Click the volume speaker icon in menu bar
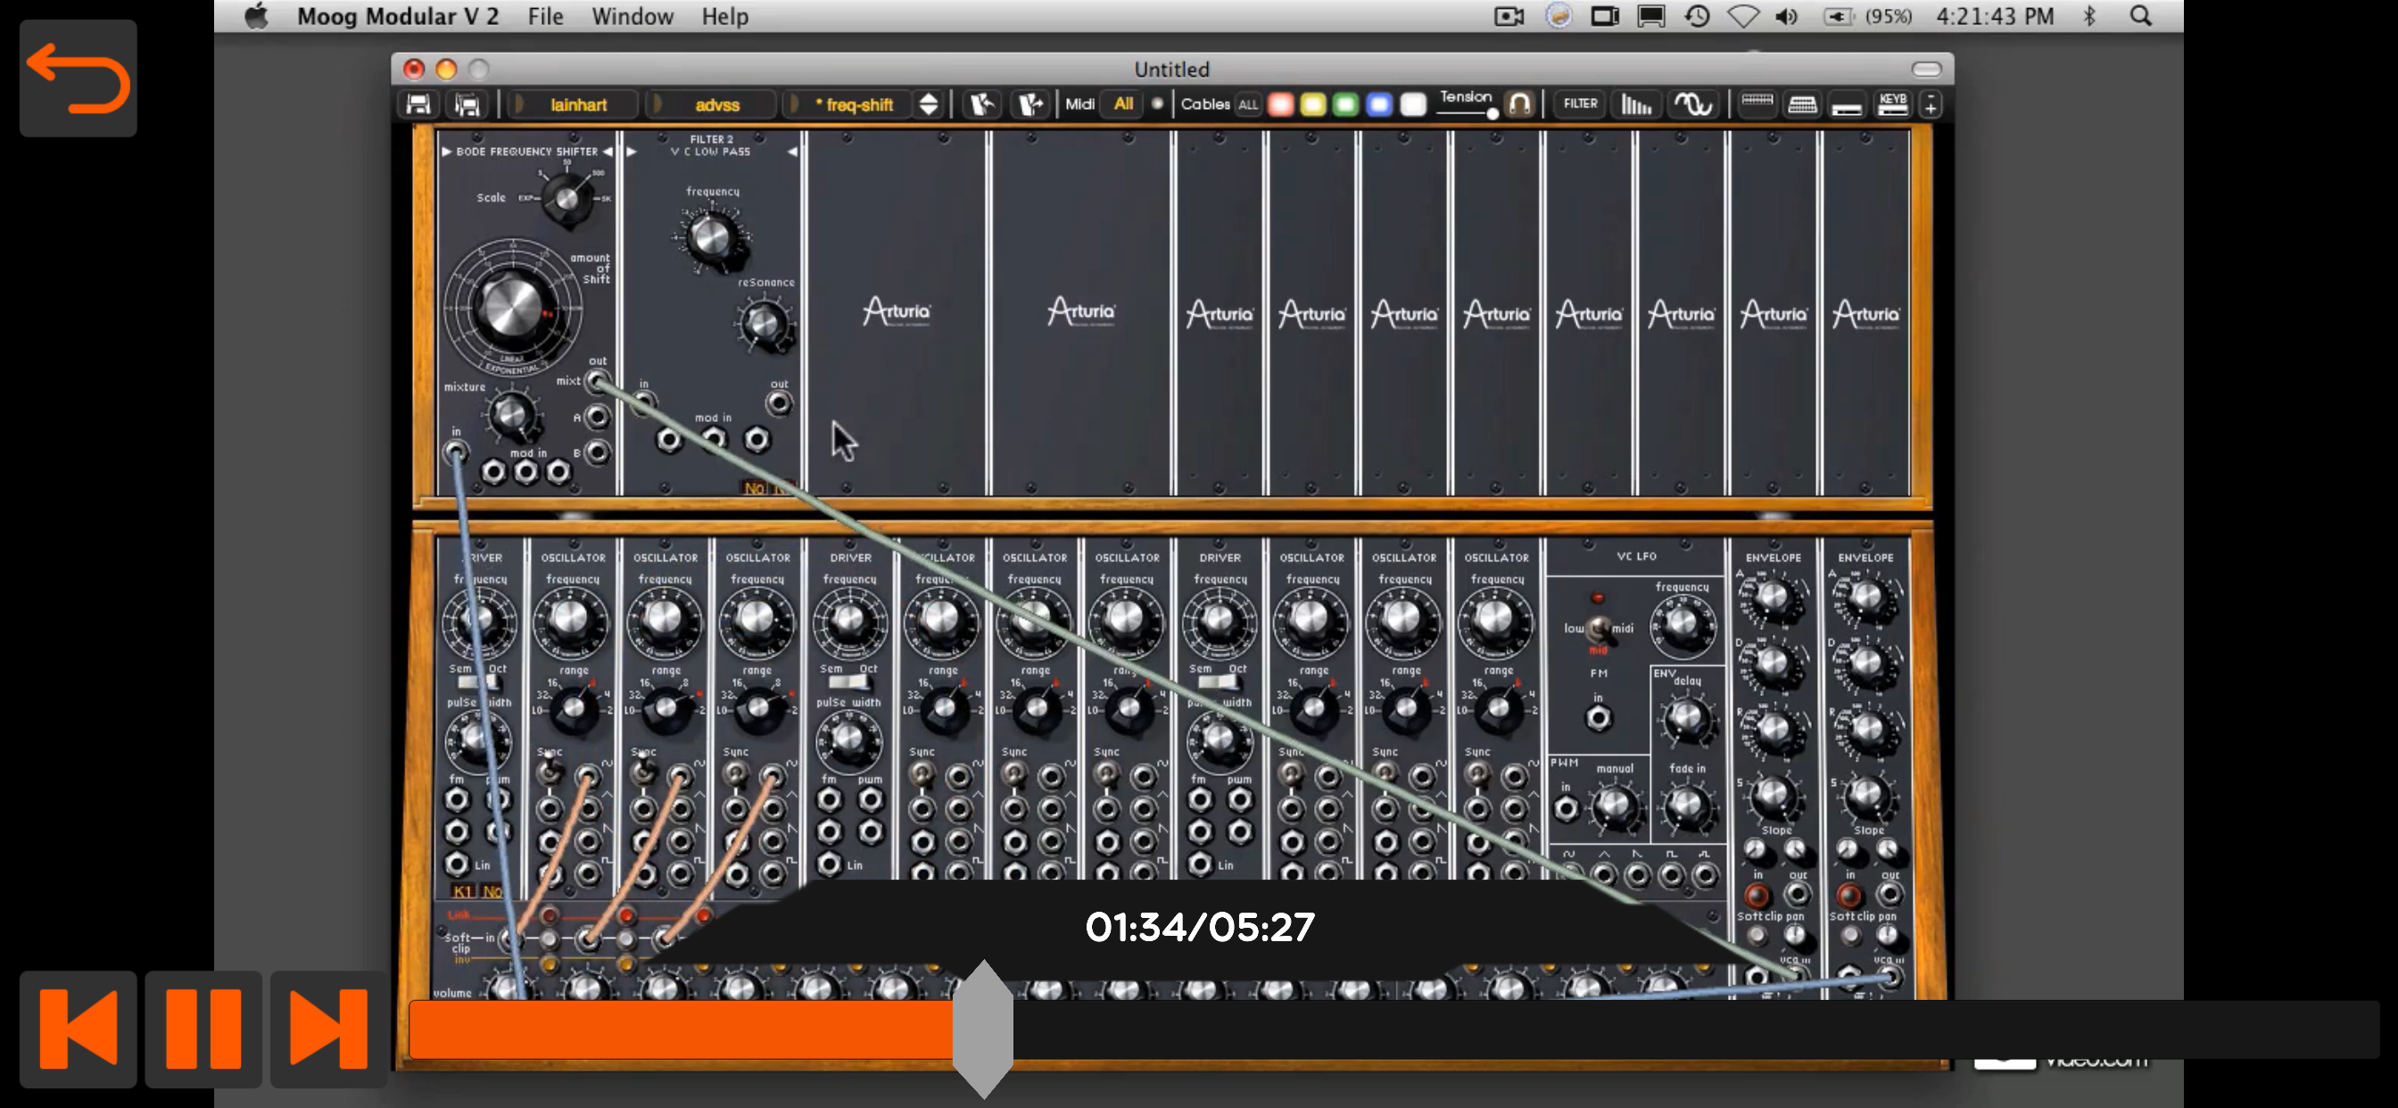Image resolution: width=2398 pixels, height=1108 pixels. pos(1785,16)
